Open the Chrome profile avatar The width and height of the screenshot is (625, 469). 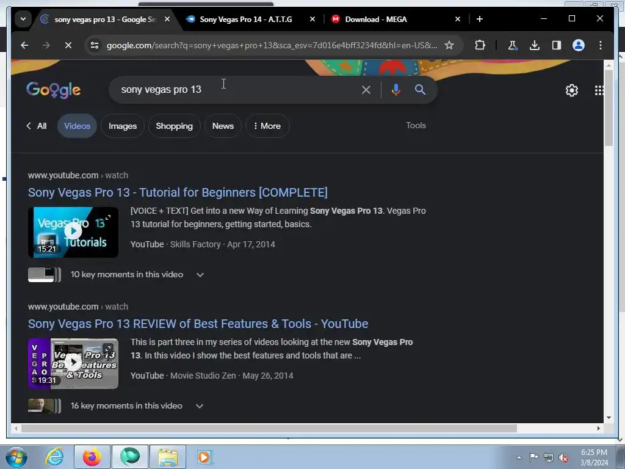coord(579,45)
